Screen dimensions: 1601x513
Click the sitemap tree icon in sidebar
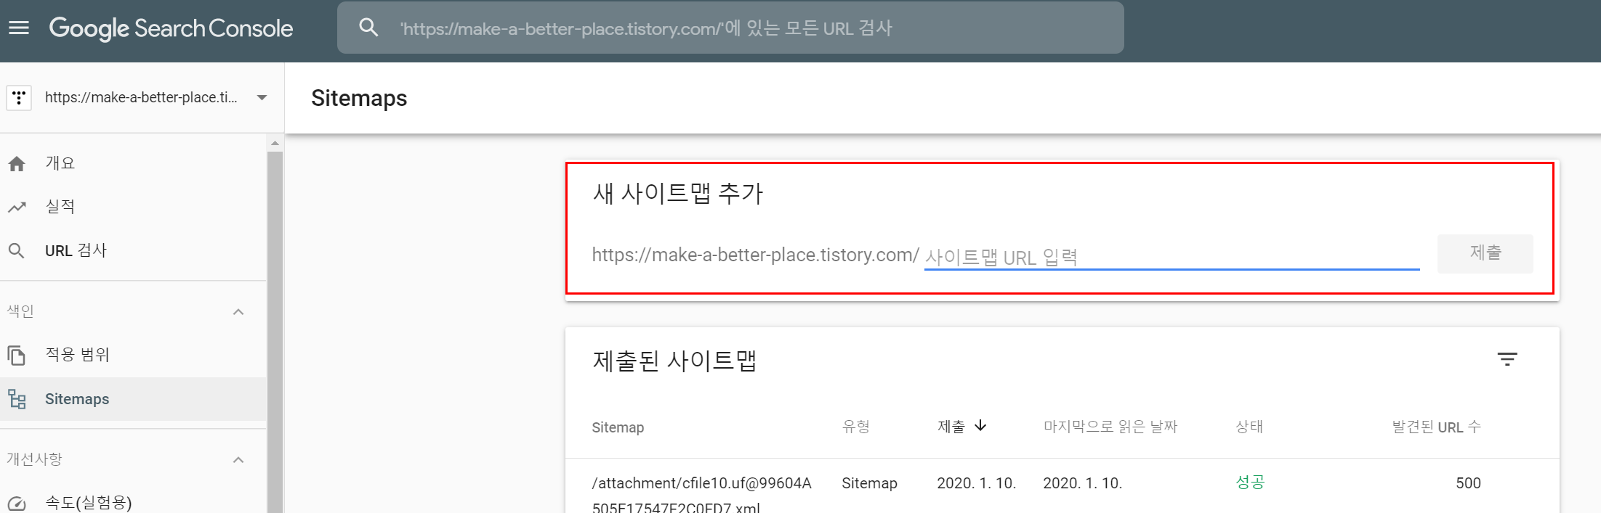point(17,399)
